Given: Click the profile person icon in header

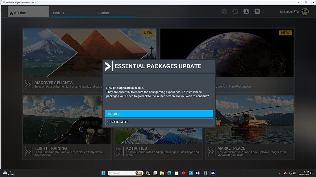Looking at the screenshot, I should (246, 11).
